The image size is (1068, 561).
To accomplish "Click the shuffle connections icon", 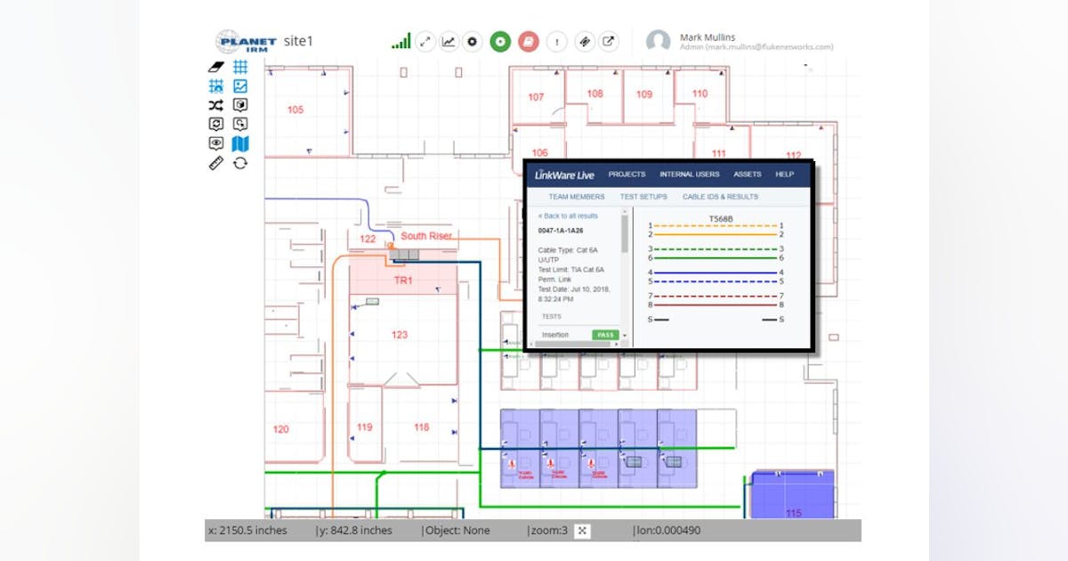I will (215, 105).
